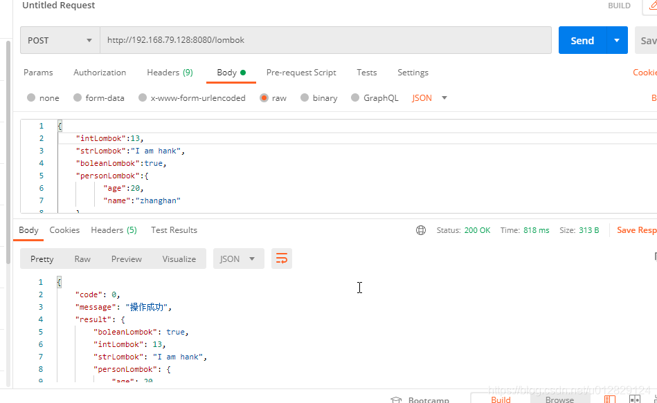The height and width of the screenshot is (403, 657).
Task: Switch to Raw response view
Action: (82, 259)
